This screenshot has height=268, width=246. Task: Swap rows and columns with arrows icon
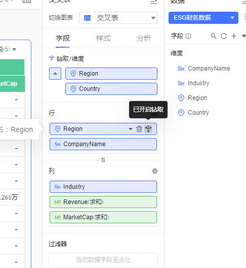pos(103,160)
